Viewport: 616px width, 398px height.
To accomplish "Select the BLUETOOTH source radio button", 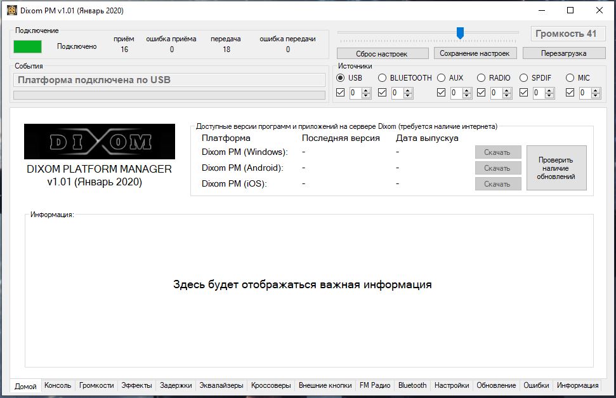I will [x=382, y=78].
